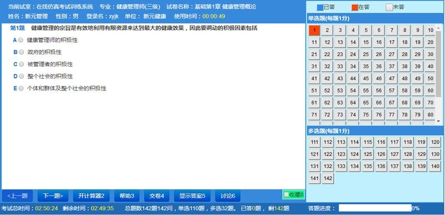Screen dimensions: 445x215
Task: Advance using the 下一题 button
Action: coord(53,196)
